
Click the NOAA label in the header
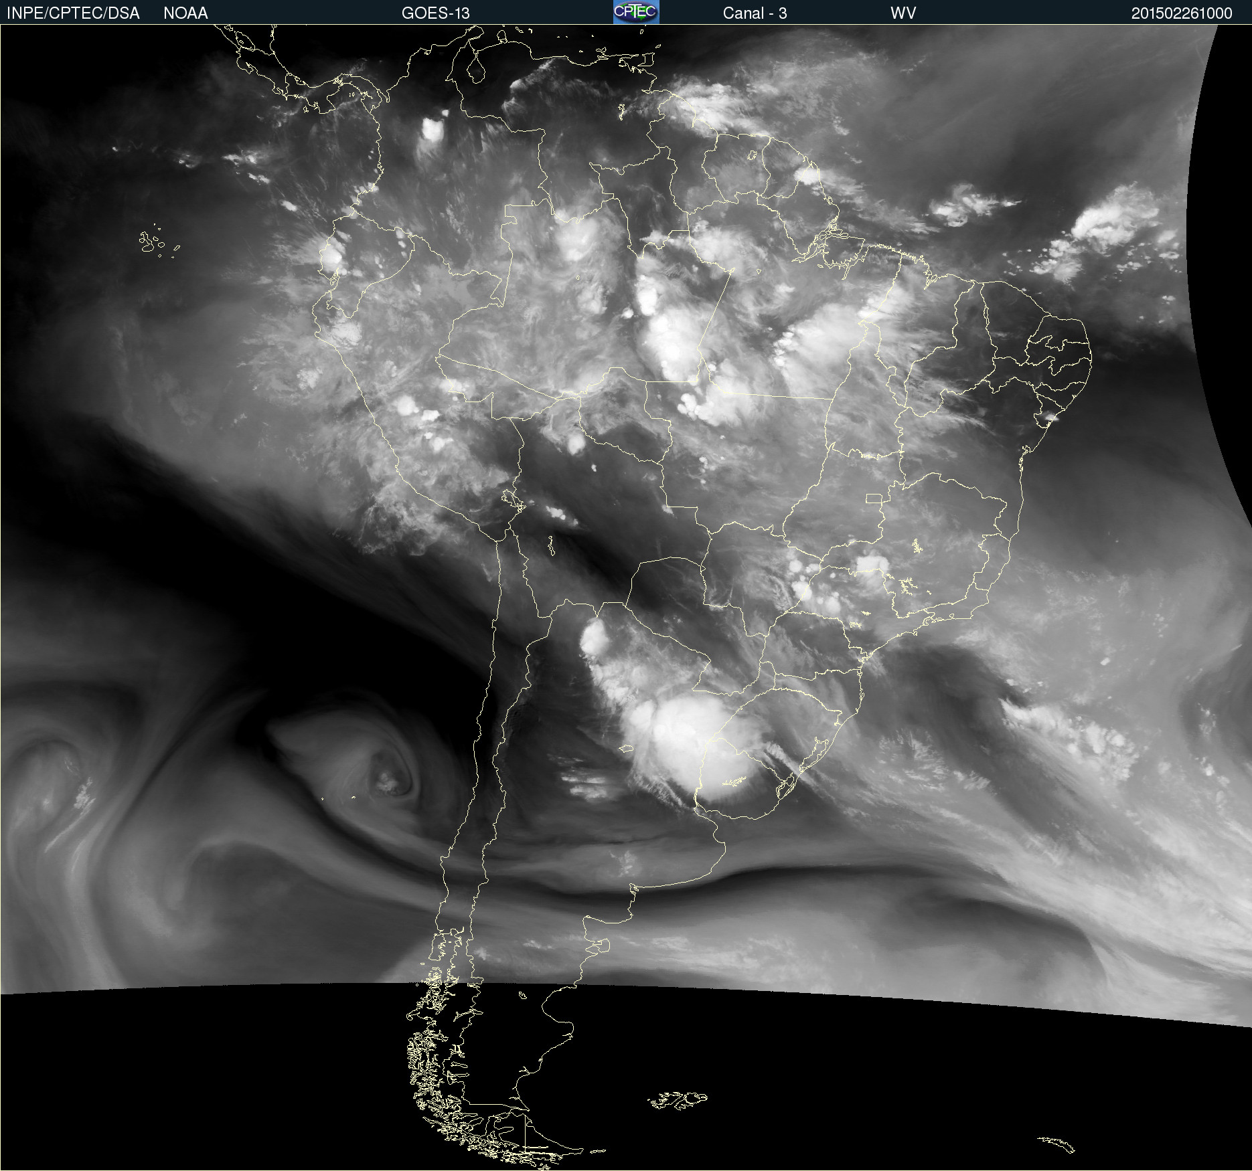tap(185, 13)
